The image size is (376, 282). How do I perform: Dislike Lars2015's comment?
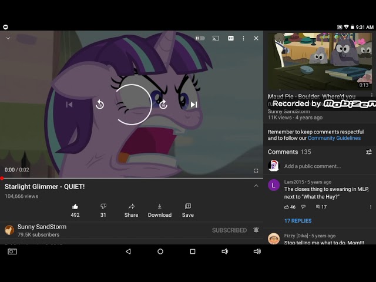click(x=303, y=207)
